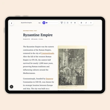
Task: Open the notes clipboard icon
Action: point(81,23)
